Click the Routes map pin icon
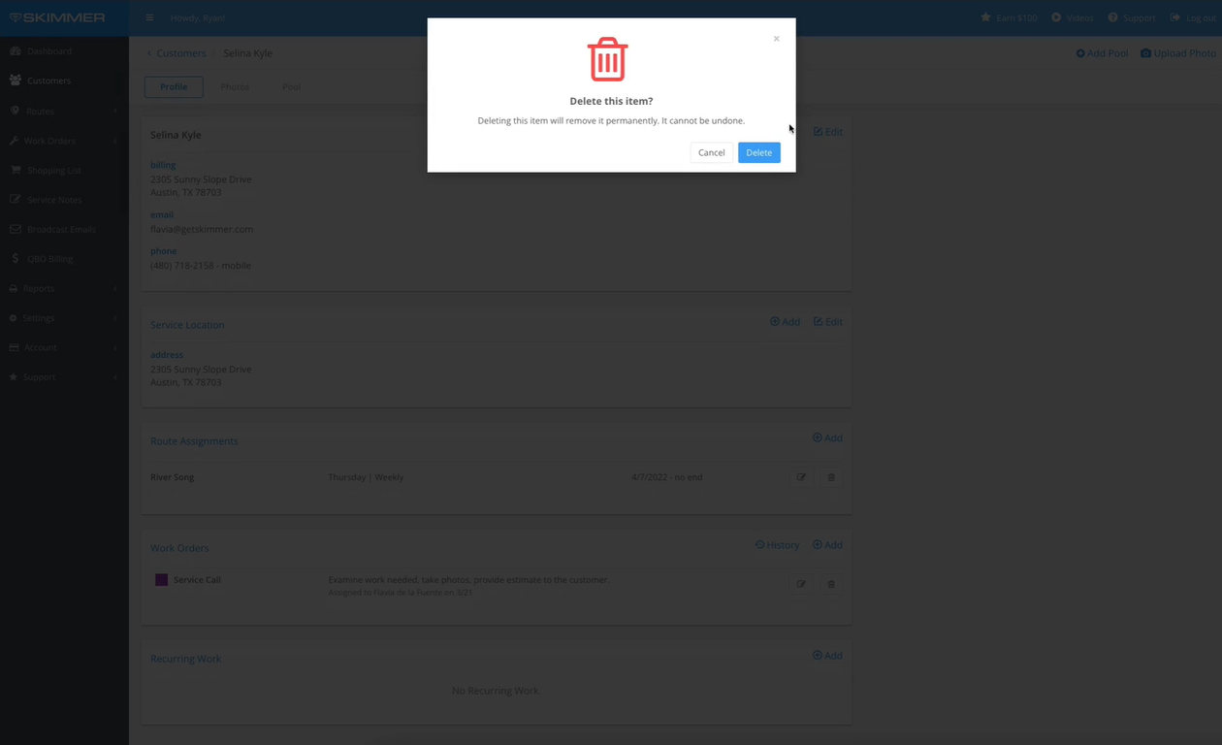1222x745 pixels. [15, 111]
